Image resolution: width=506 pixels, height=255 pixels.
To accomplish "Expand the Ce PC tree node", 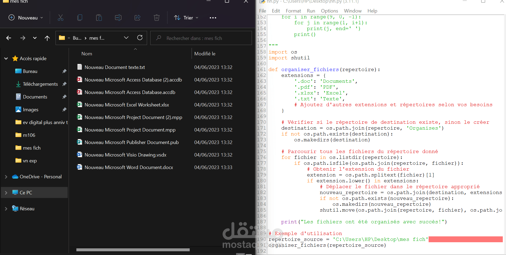I will pyautogui.click(x=6, y=193).
